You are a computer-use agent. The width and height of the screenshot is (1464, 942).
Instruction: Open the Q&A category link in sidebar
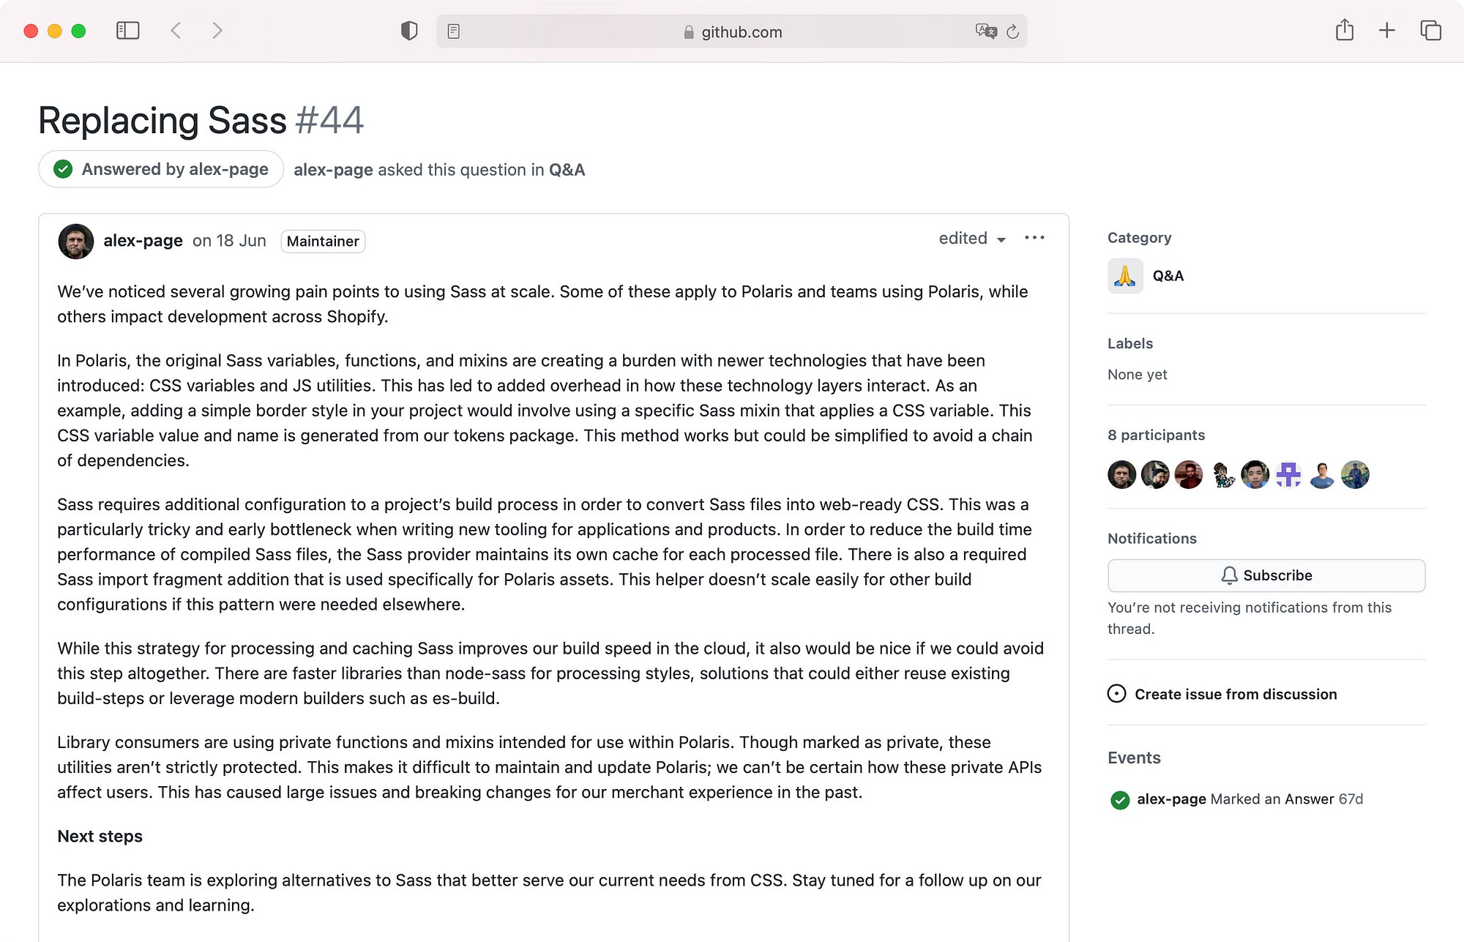click(x=1168, y=276)
